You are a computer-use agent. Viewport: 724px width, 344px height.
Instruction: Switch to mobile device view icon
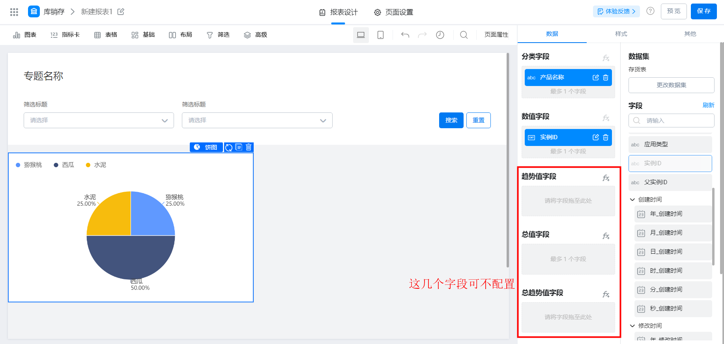click(380, 35)
